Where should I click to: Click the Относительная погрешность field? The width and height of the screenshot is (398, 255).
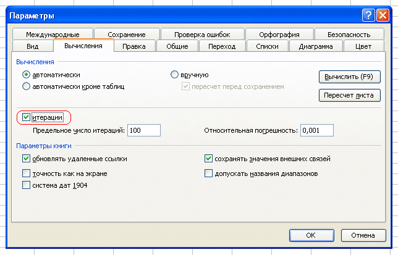click(x=317, y=130)
